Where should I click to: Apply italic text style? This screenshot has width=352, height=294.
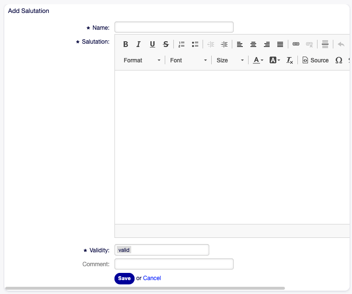138,44
